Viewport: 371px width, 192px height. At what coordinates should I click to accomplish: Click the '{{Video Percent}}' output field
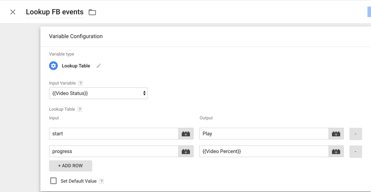[264, 152]
